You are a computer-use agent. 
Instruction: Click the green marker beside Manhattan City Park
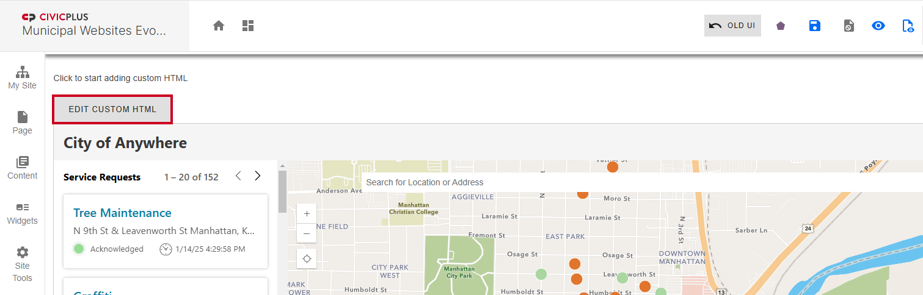pyautogui.click(x=541, y=274)
